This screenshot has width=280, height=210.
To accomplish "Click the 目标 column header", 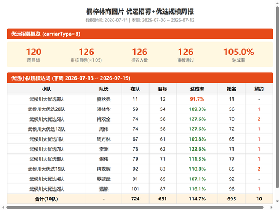I will coord(163,89).
